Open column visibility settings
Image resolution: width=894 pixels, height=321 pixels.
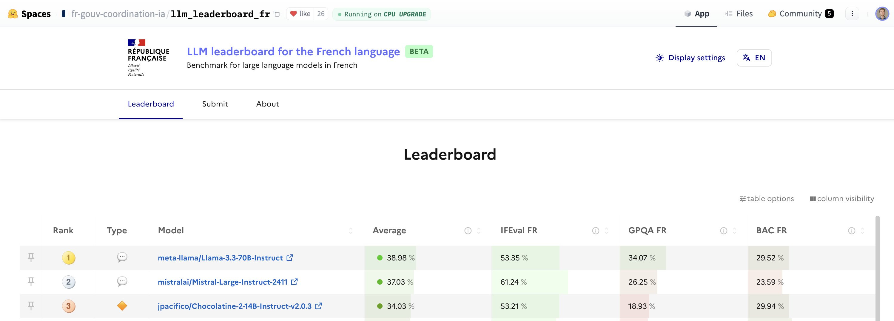click(x=841, y=198)
